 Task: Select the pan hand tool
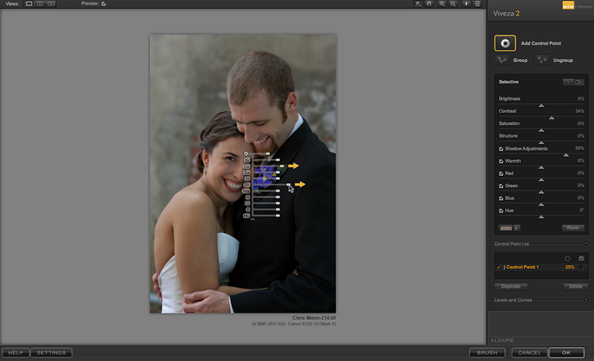pyautogui.click(x=429, y=4)
